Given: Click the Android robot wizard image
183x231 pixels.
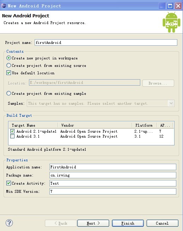Looking at the screenshot, I should (x=172, y=22).
